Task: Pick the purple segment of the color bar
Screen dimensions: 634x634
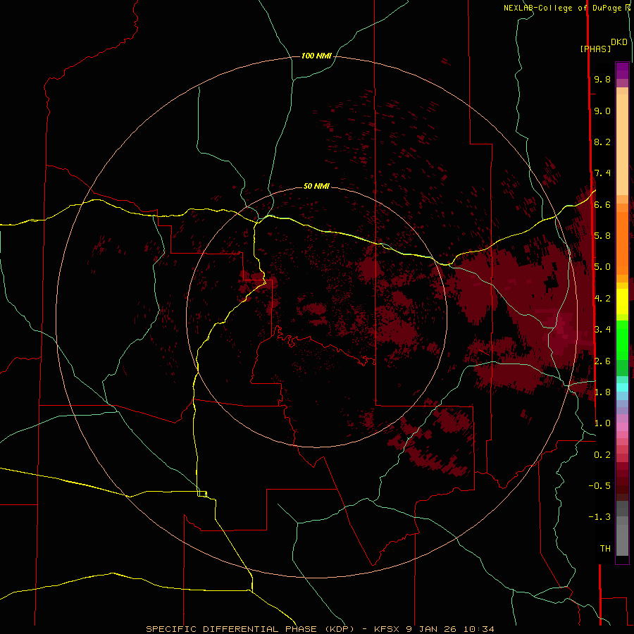Action: tap(622, 70)
